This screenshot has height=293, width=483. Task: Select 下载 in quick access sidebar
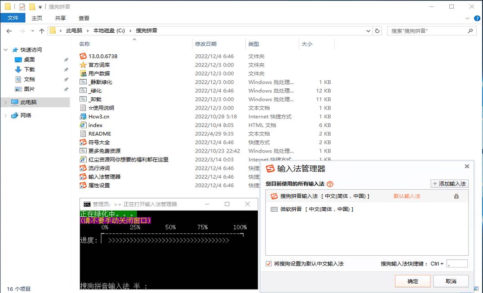click(x=29, y=70)
